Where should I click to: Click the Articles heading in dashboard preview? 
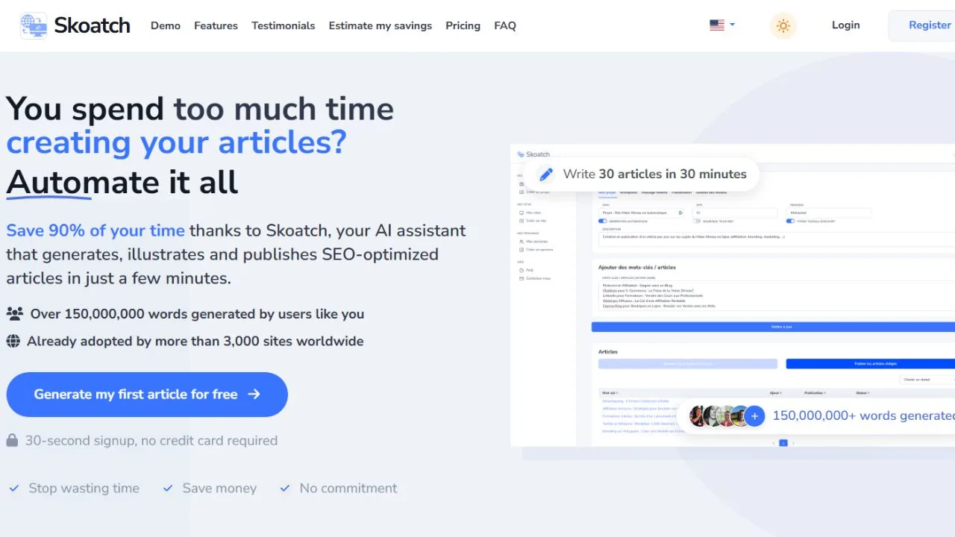click(x=608, y=352)
